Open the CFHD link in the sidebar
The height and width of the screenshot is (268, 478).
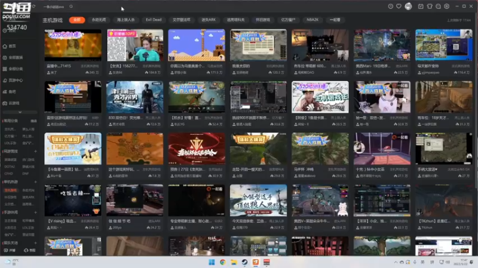coord(8,174)
